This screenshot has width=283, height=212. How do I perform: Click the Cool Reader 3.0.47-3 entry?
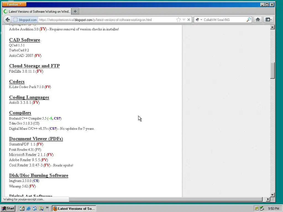coord(41,165)
